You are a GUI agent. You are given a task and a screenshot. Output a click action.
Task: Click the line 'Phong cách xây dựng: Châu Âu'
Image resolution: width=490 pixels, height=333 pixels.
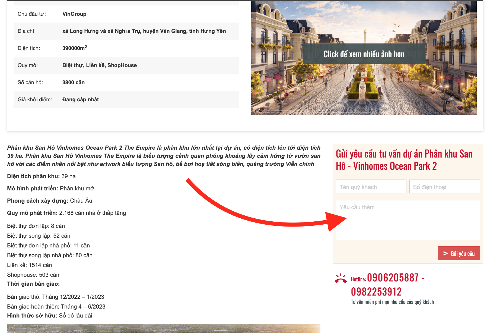point(50,201)
